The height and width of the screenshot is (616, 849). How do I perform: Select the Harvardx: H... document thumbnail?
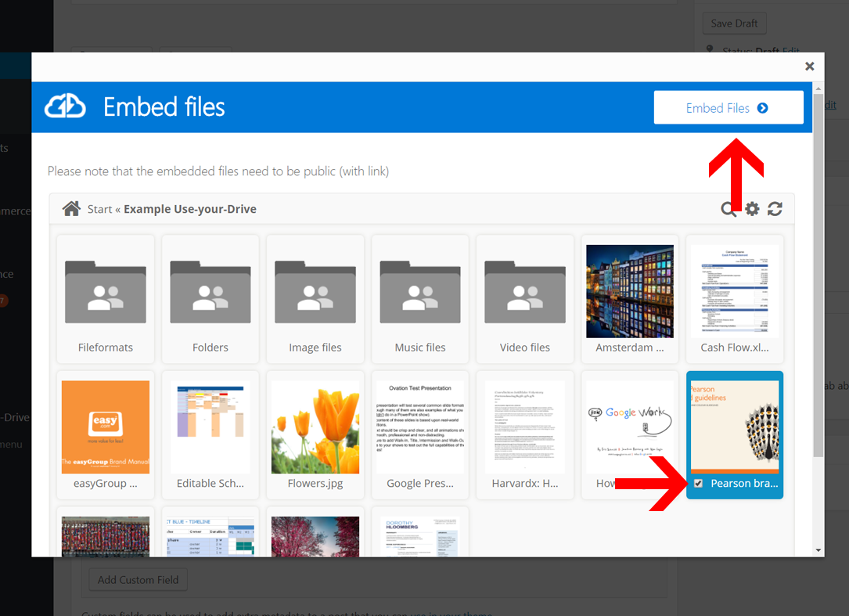click(525, 427)
